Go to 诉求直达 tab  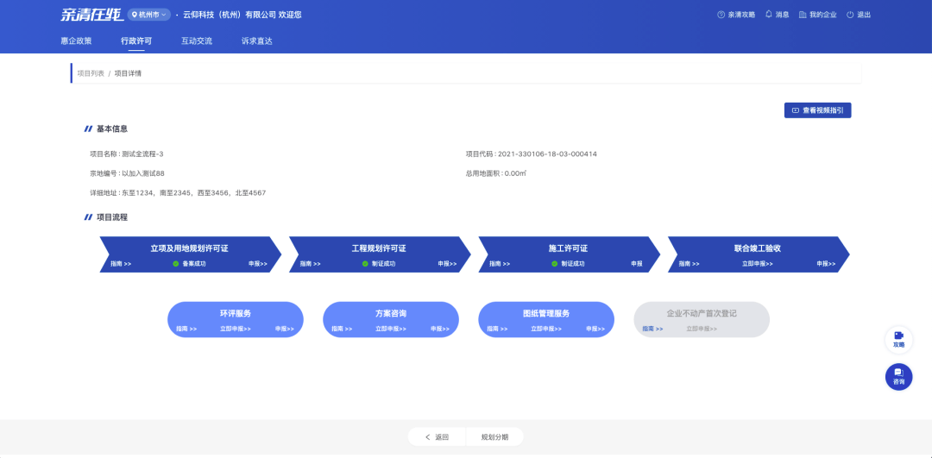[257, 41]
